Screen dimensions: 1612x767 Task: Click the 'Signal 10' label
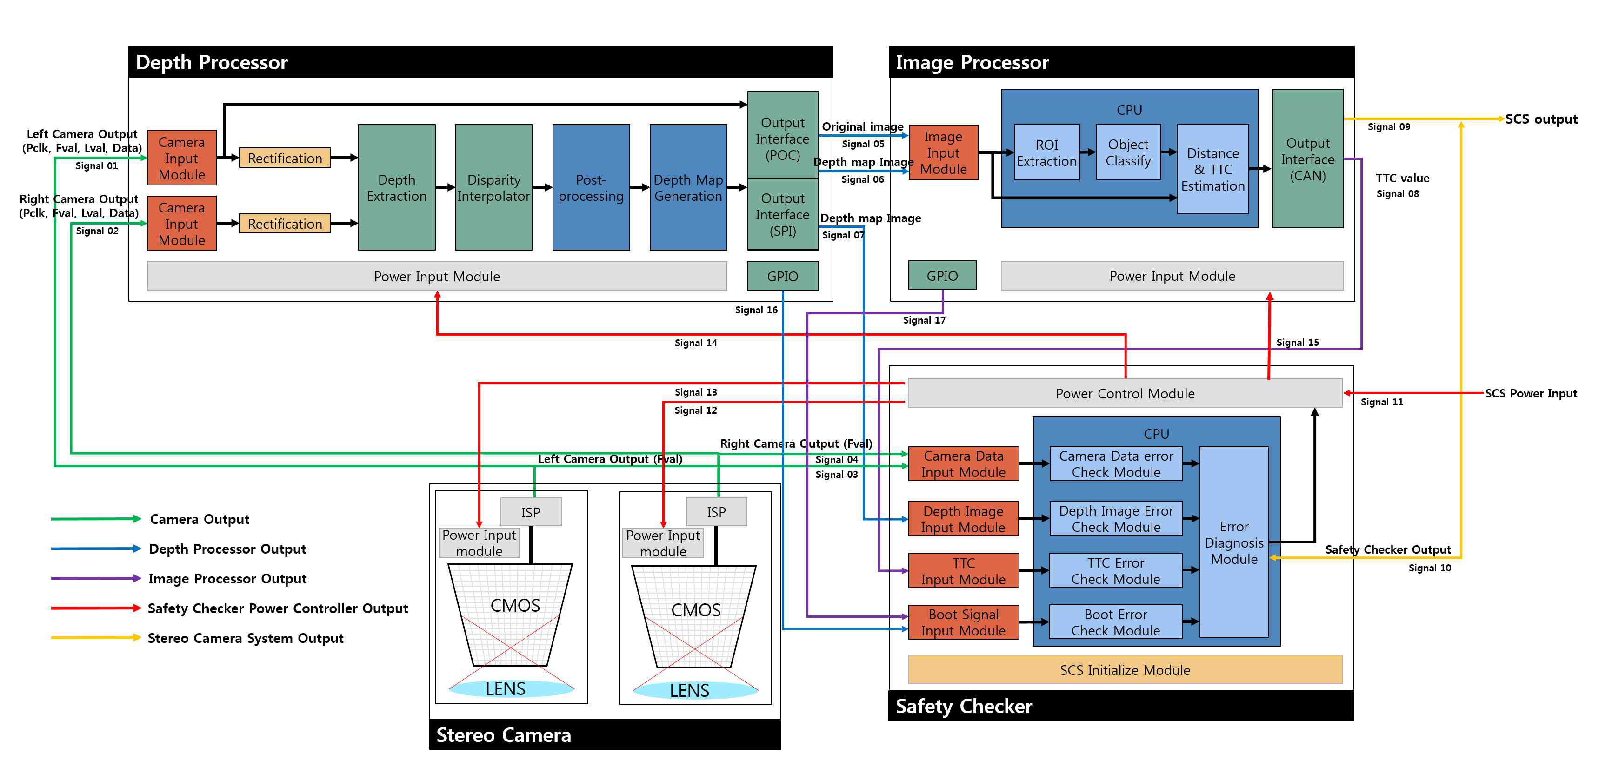[x=1430, y=568]
